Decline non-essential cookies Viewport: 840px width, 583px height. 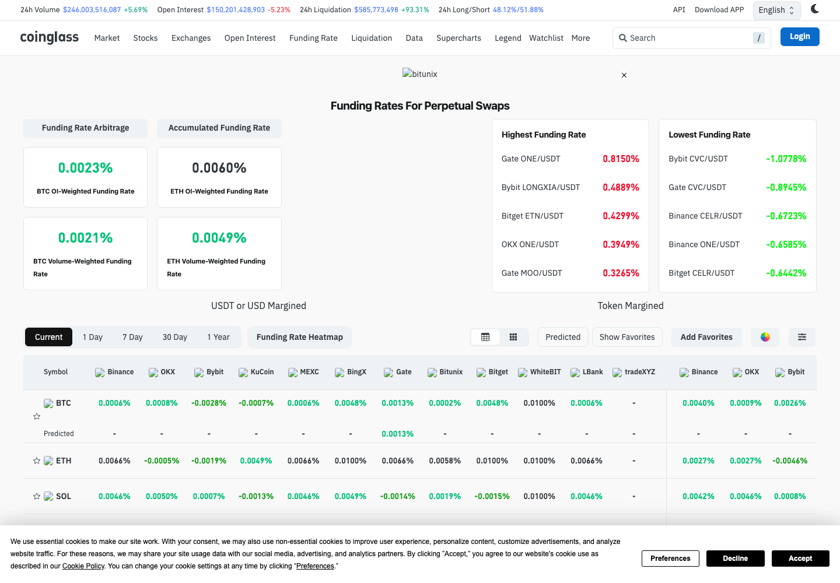tap(735, 559)
